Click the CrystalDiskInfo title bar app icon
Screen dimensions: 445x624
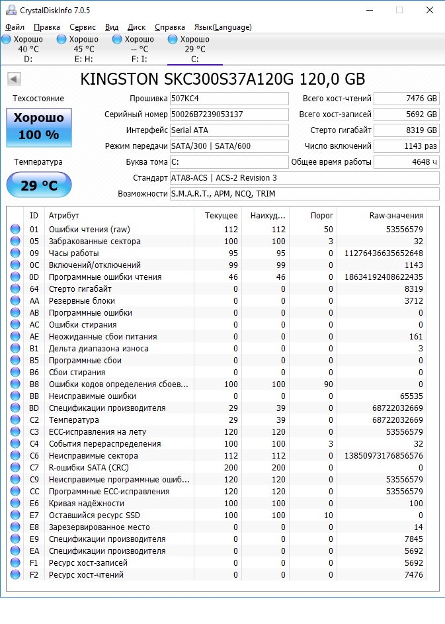tap(11, 10)
